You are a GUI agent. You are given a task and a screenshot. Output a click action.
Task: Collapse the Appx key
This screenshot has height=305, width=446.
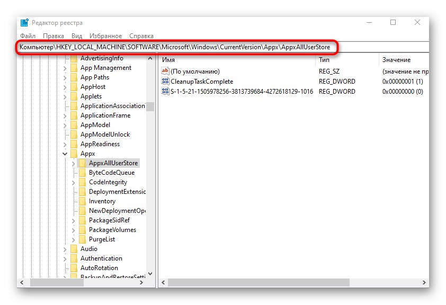pyautogui.click(x=65, y=154)
